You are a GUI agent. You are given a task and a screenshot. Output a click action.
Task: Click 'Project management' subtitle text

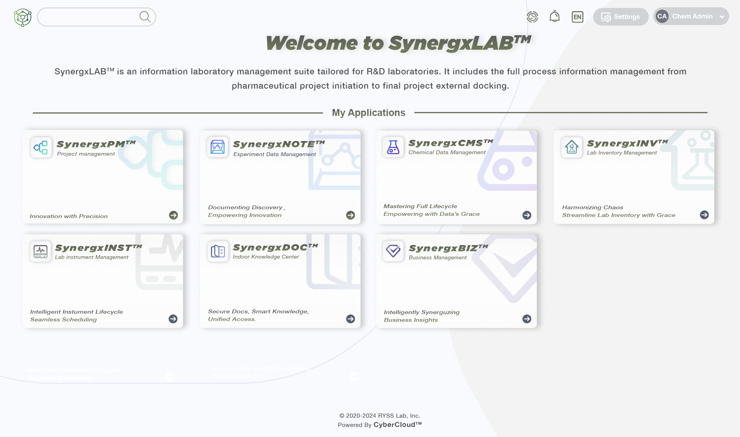tap(86, 154)
